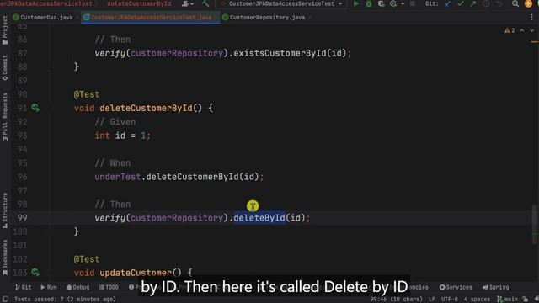Update project via Git blue arrow

447,3
